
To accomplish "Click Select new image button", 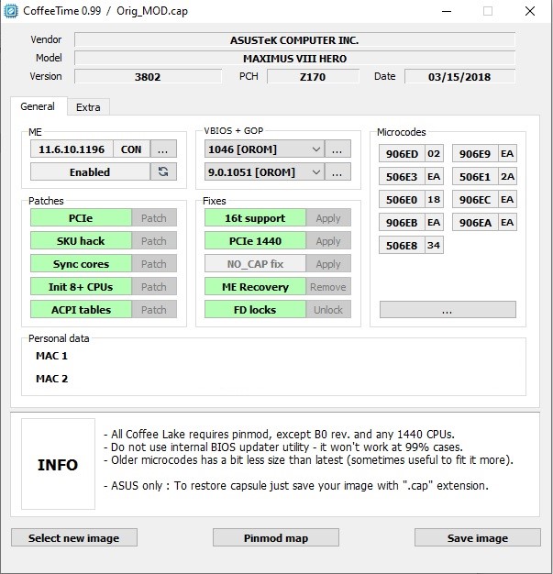I will [74, 537].
